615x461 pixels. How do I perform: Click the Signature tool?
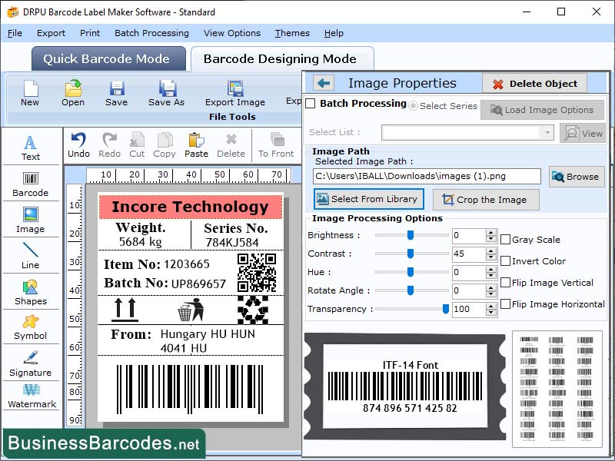[31, 363]
